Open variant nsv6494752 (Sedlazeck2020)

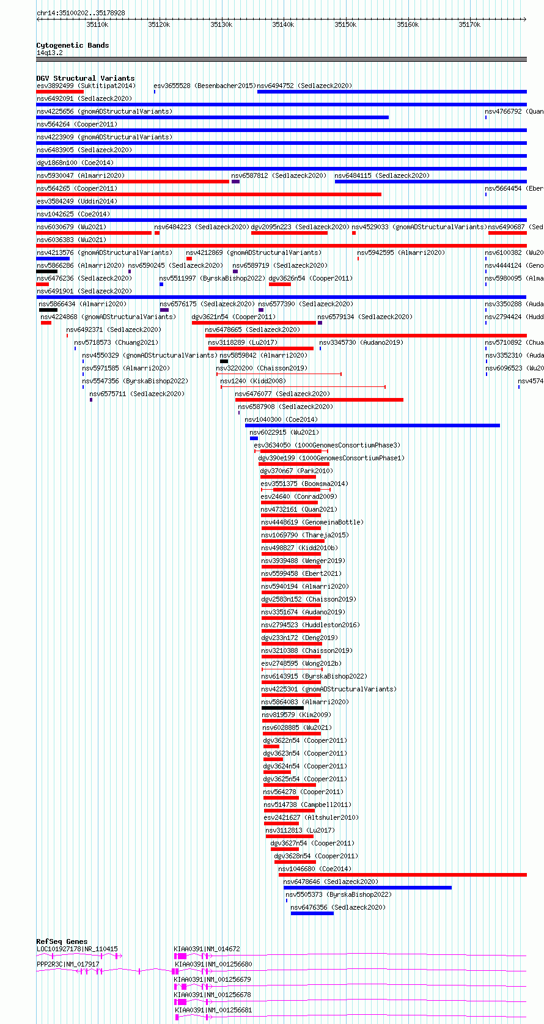[304, 86]
